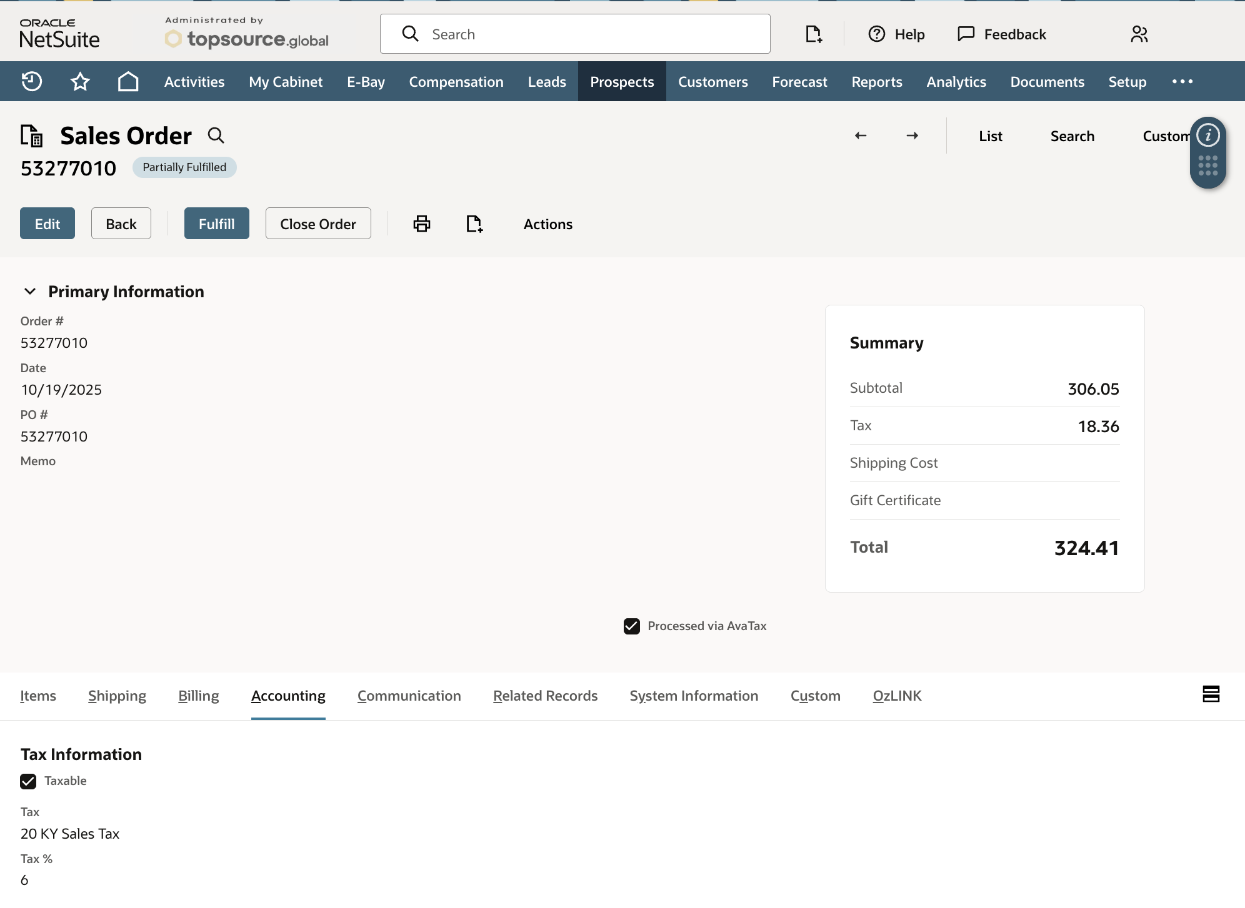Toggle the Processed via AvaTax checkbox
The height and width of the screenshot is (908, 1245).
(x=632, y=626)
